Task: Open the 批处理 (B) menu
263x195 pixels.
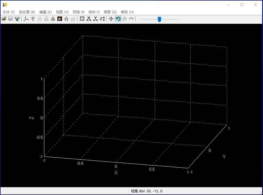Action: pos(27,12)
